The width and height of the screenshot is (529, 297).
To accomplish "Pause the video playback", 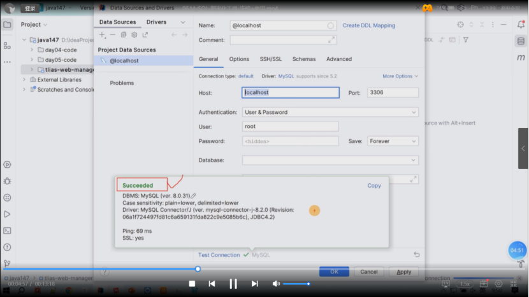I will tap(233, 284).
